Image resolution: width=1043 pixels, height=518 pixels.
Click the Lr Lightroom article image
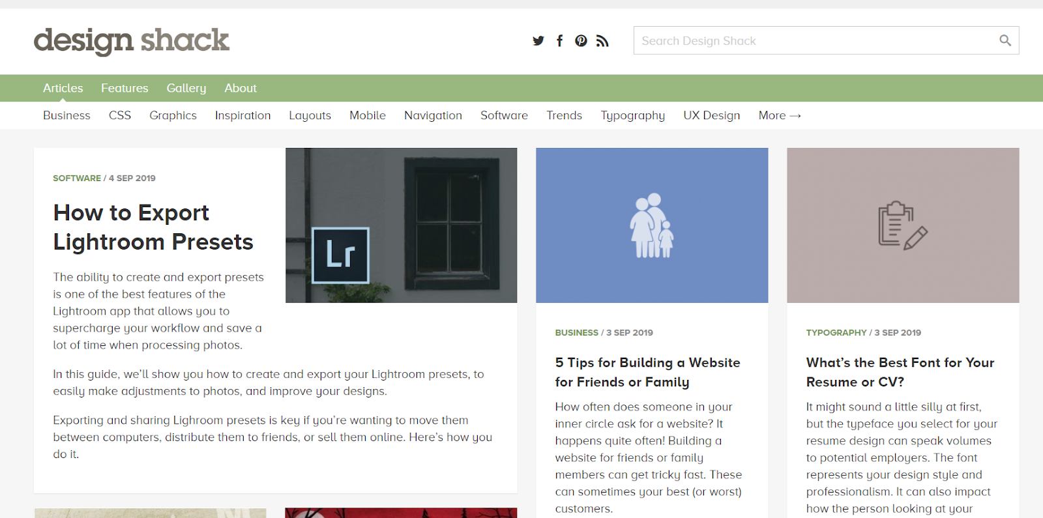[401, 225]
